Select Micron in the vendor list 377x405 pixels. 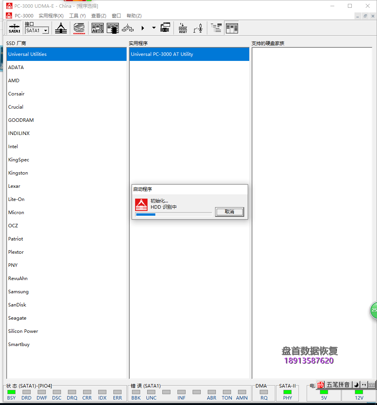(x=67, y=212)
